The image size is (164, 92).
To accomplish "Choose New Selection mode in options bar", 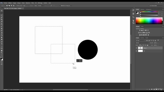I will pyautogui.click(x=7, y=6).
